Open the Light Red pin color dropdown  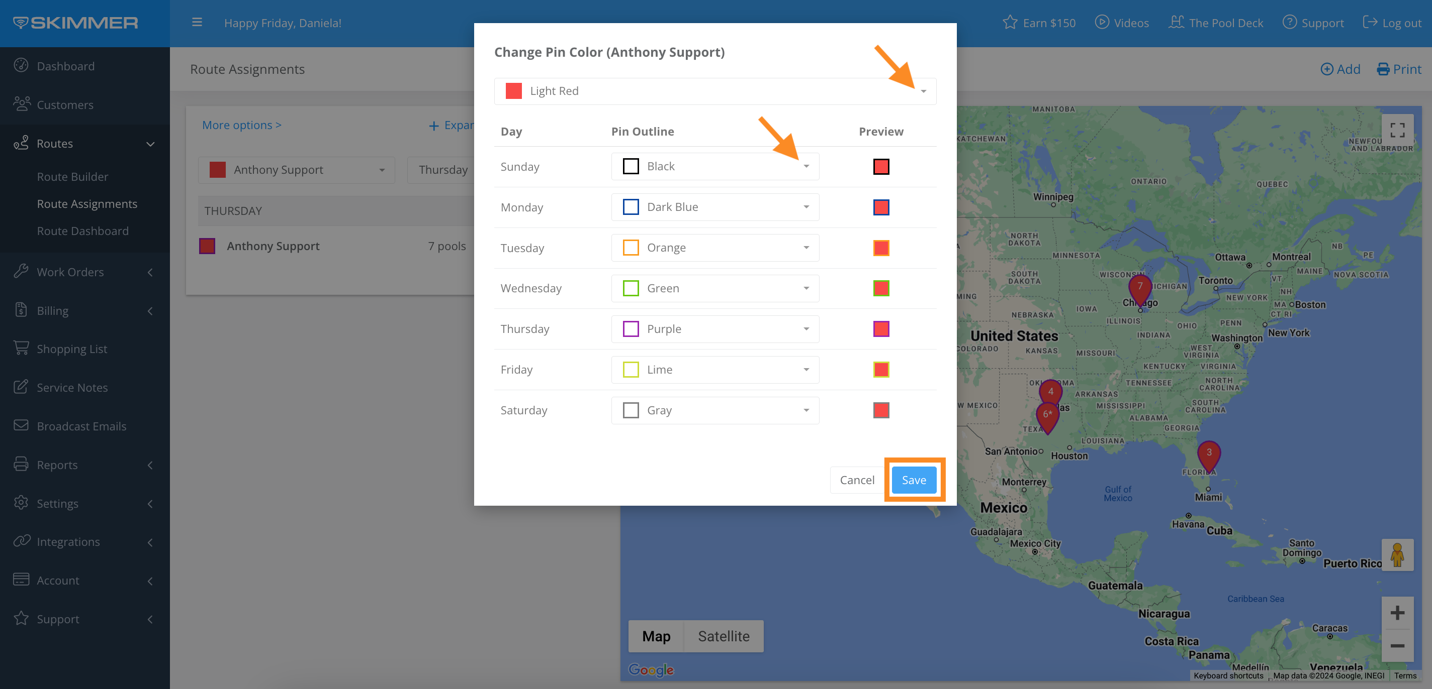(715, 91)
